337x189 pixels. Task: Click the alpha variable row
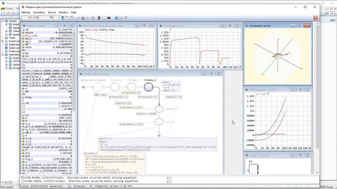47,33
